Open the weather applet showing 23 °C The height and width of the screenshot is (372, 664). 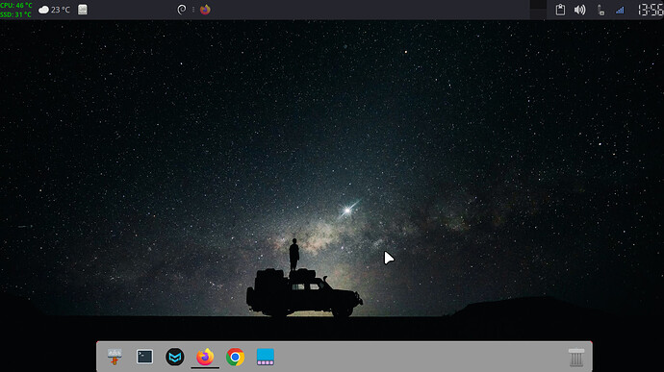click(54, 10)
